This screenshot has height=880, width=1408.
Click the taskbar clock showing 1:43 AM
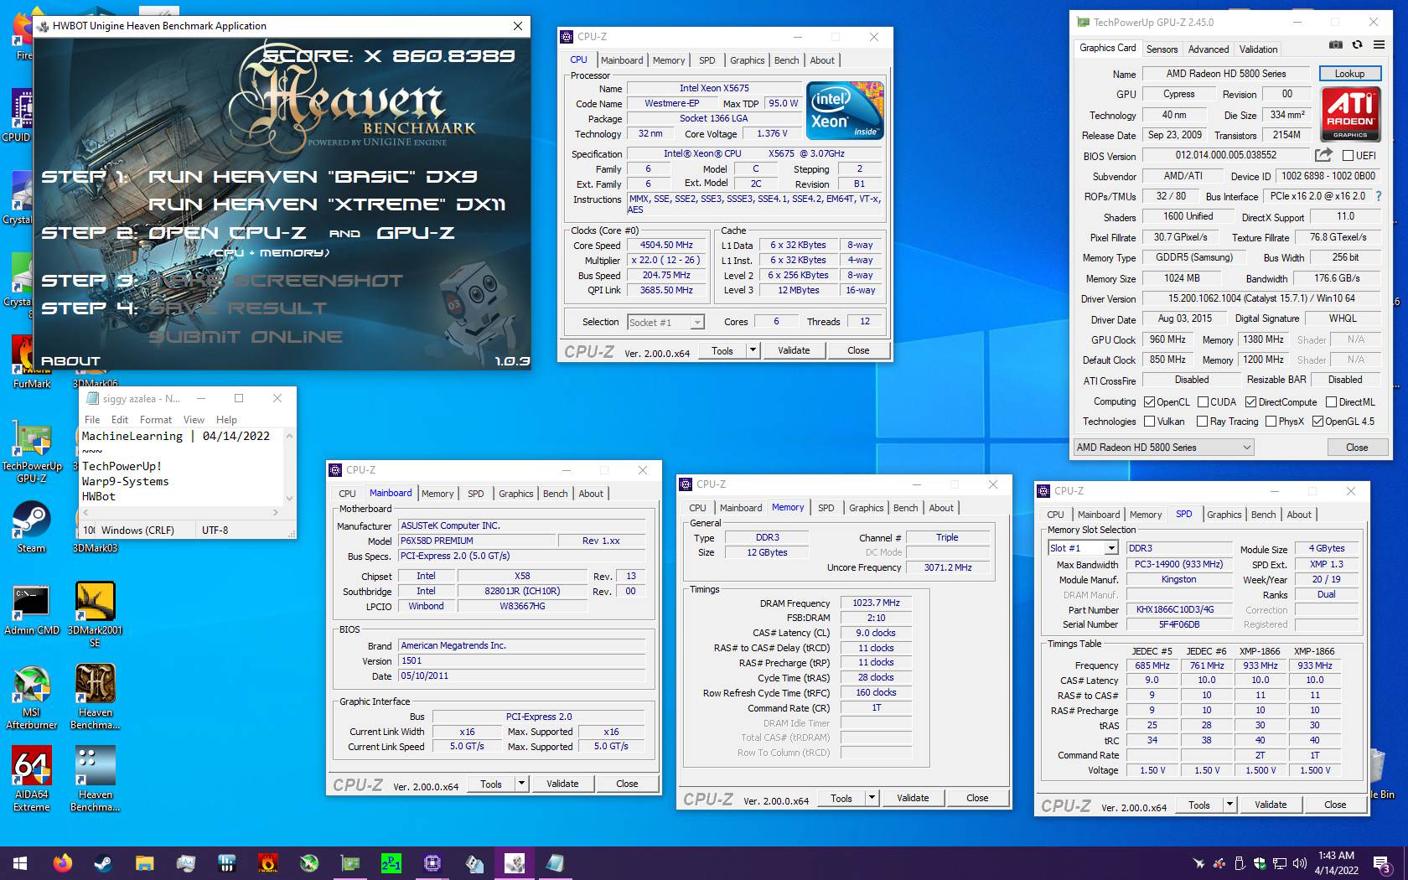(x=1336, y=863)
